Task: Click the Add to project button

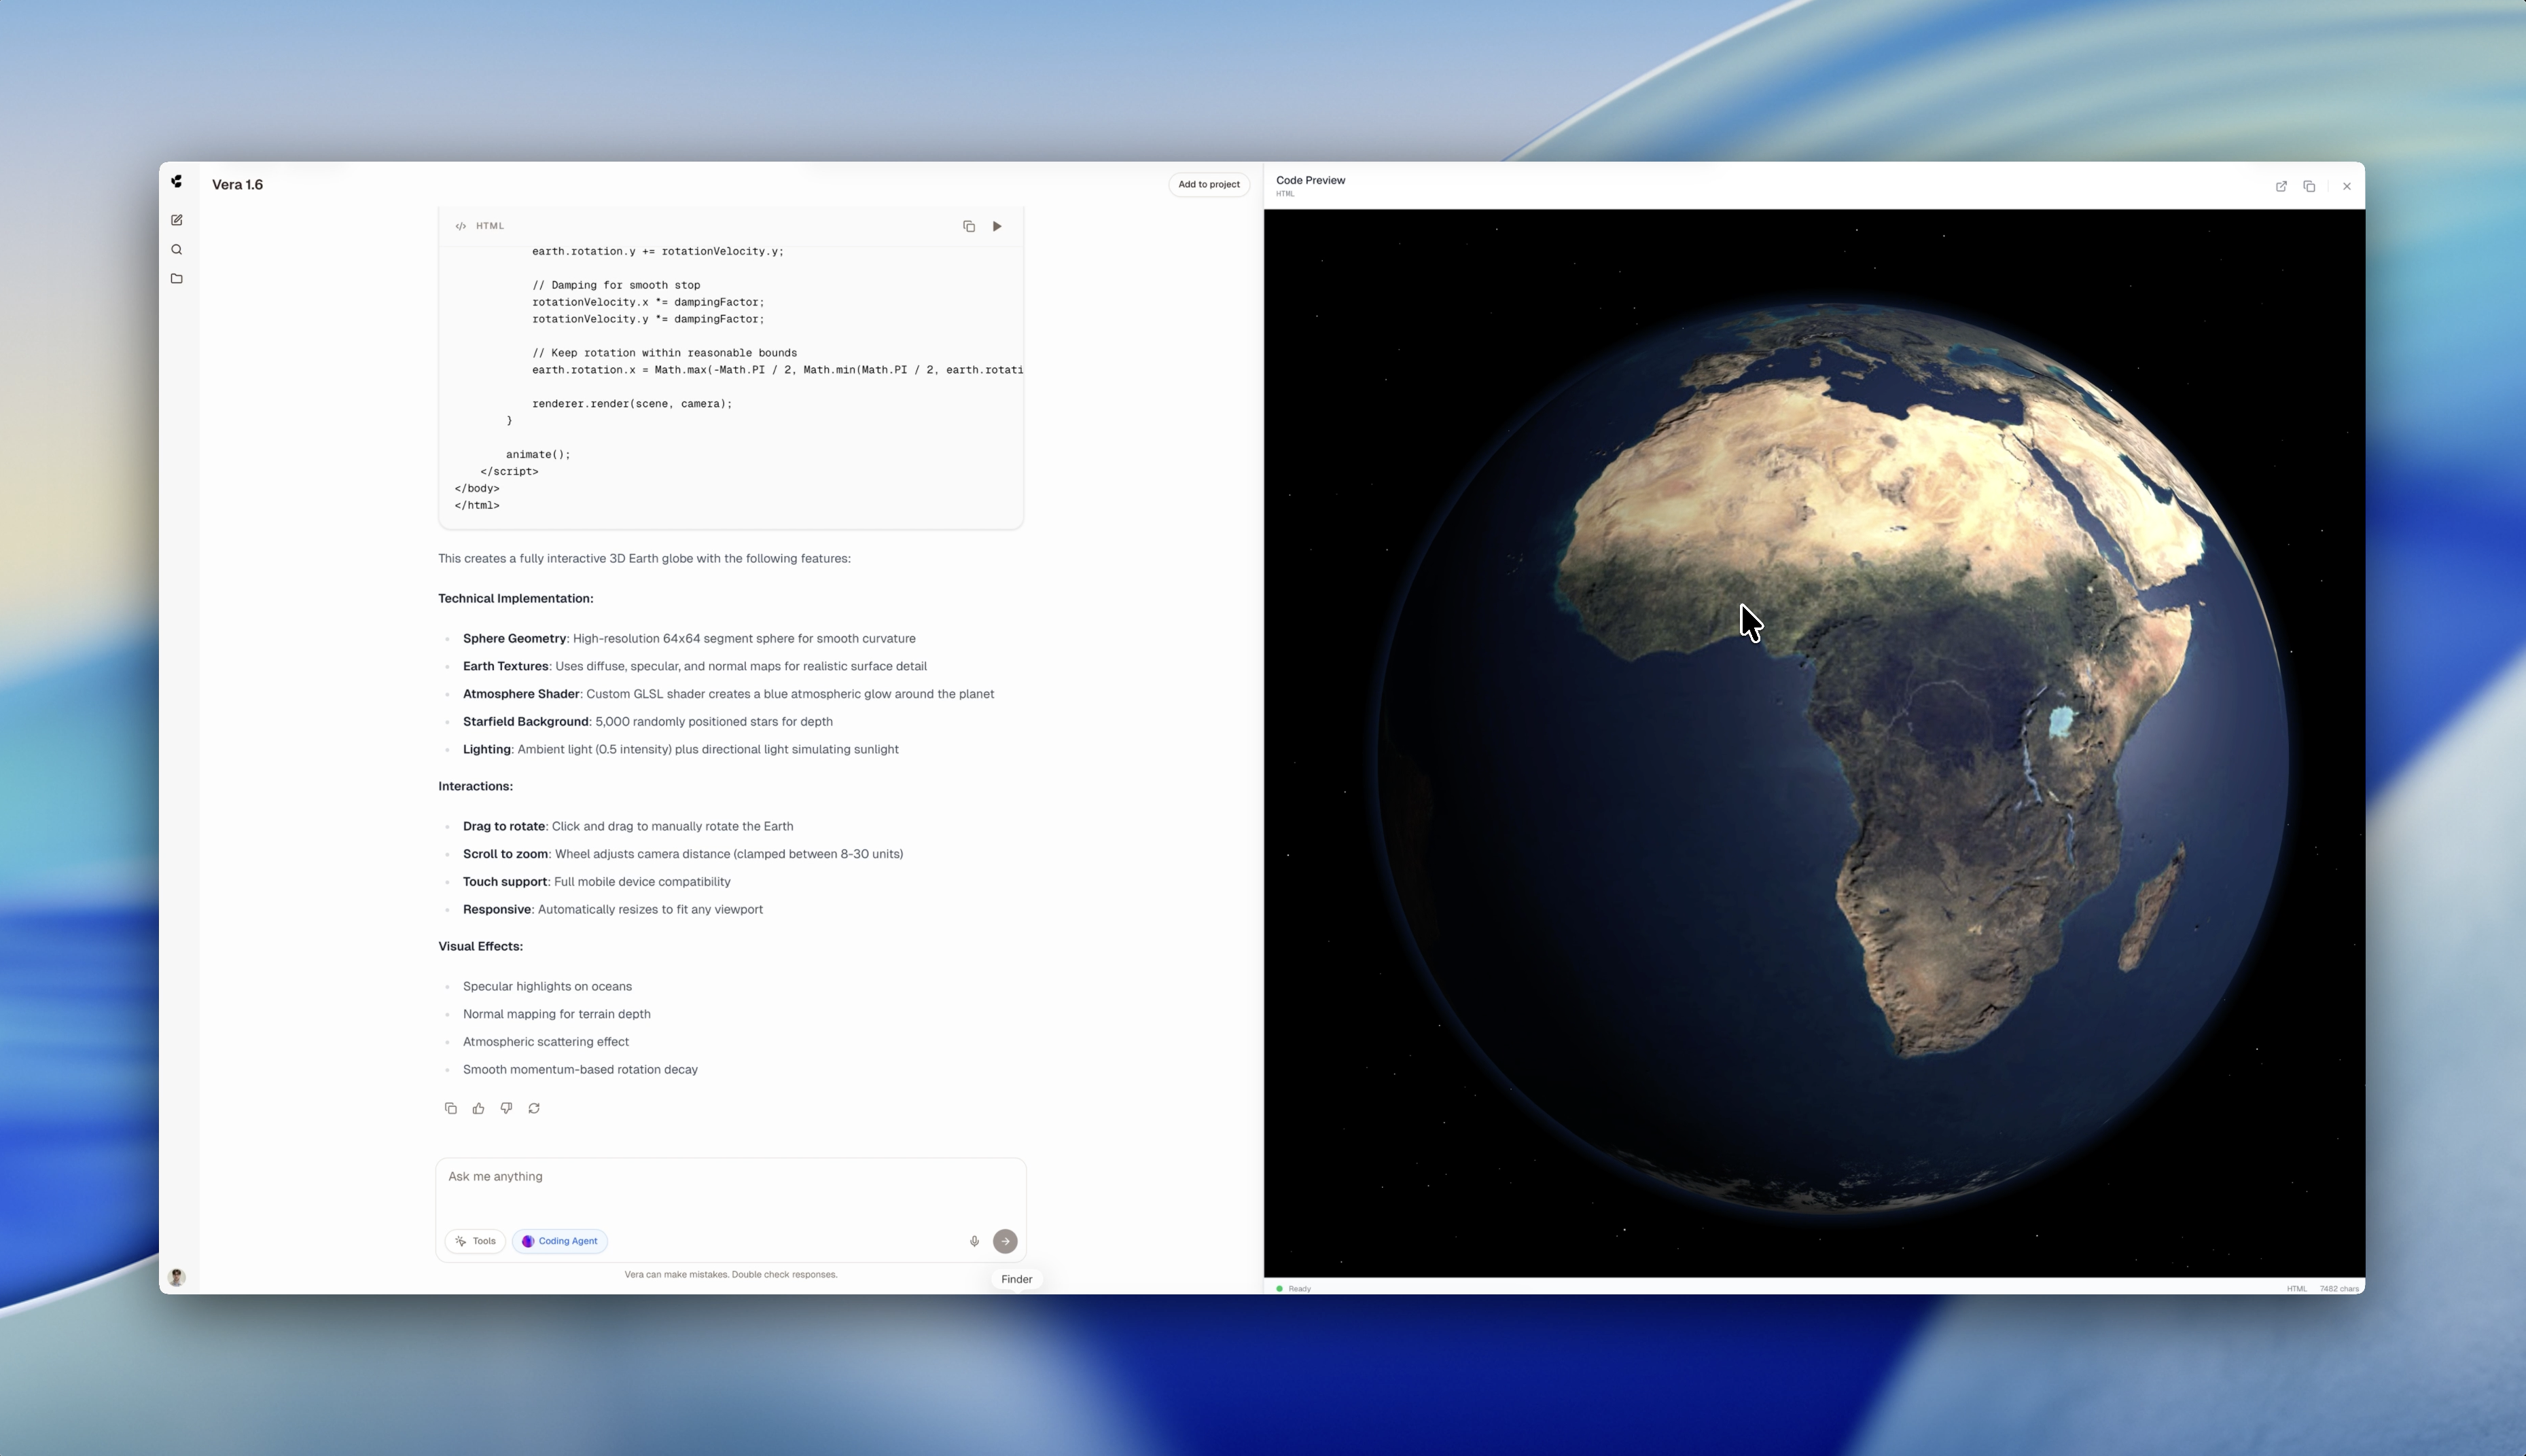Action: [1209, 184]
